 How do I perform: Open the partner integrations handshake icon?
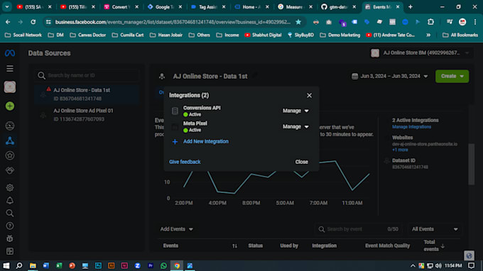pyautogui.click(x=10, y=170)
